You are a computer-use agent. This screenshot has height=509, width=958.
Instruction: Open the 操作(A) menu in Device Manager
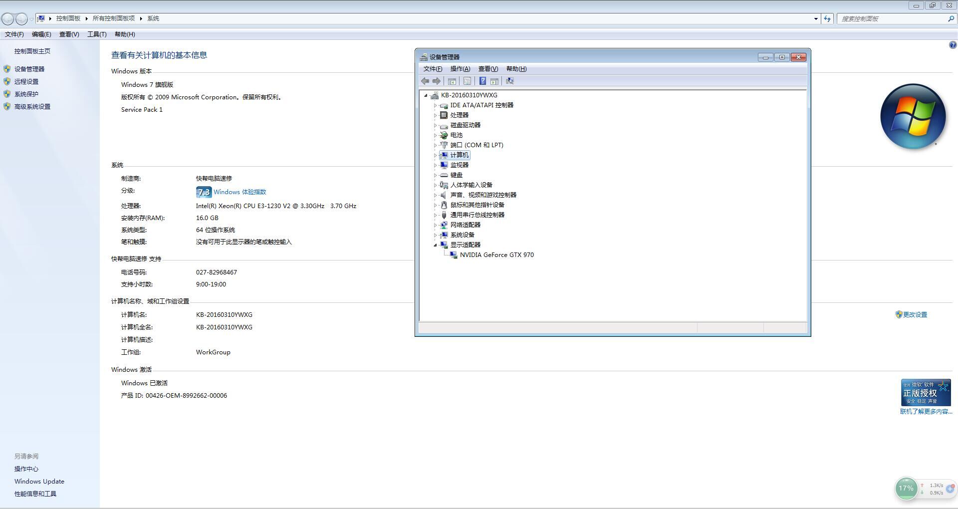click(x=460, y=69)
